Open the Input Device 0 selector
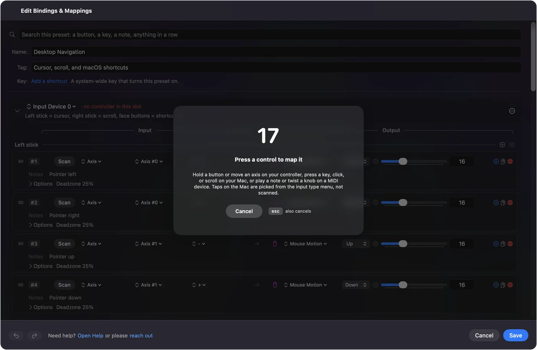Image resolution: width=537 pixels, height=350 pixels. (51, 107)
